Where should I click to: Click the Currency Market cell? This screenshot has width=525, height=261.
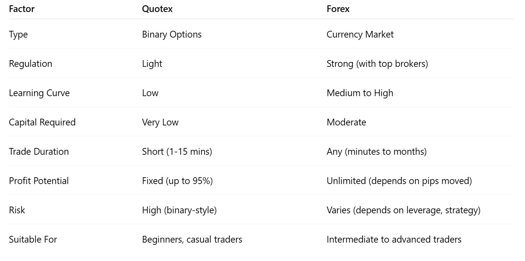tap(360, 35)
